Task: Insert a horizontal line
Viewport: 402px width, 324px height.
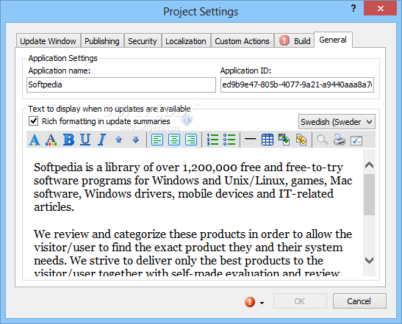Action: pyautogui.click(x=250, y=139)
